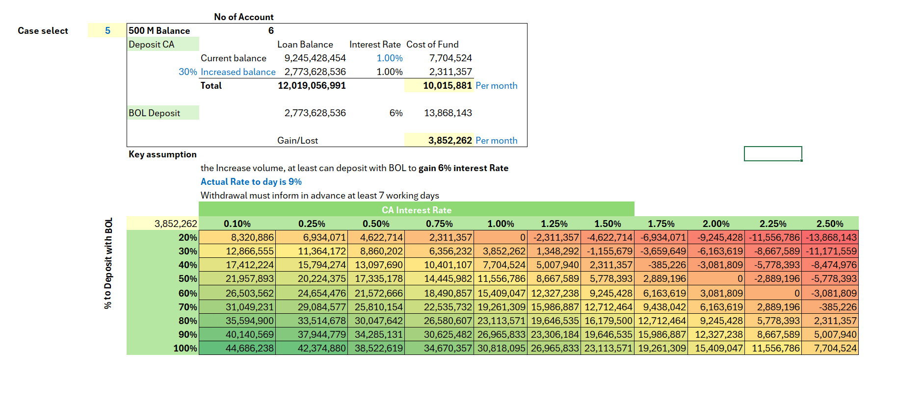Select the 0.10% column header
The width and height of the screenshot is (899, 402).
[237, 224]
